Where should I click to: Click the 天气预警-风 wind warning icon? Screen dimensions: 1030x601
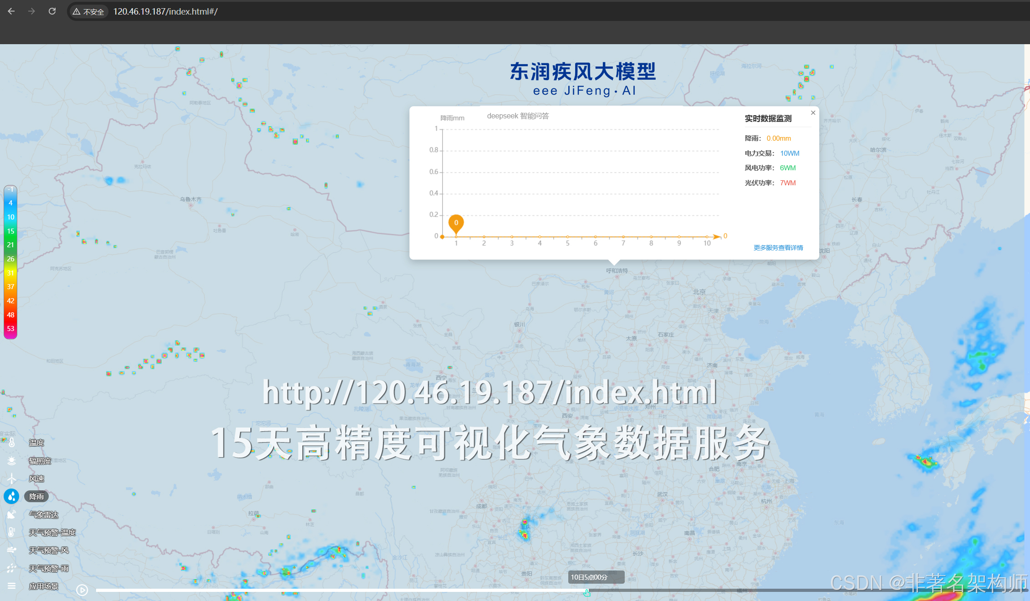11,550
